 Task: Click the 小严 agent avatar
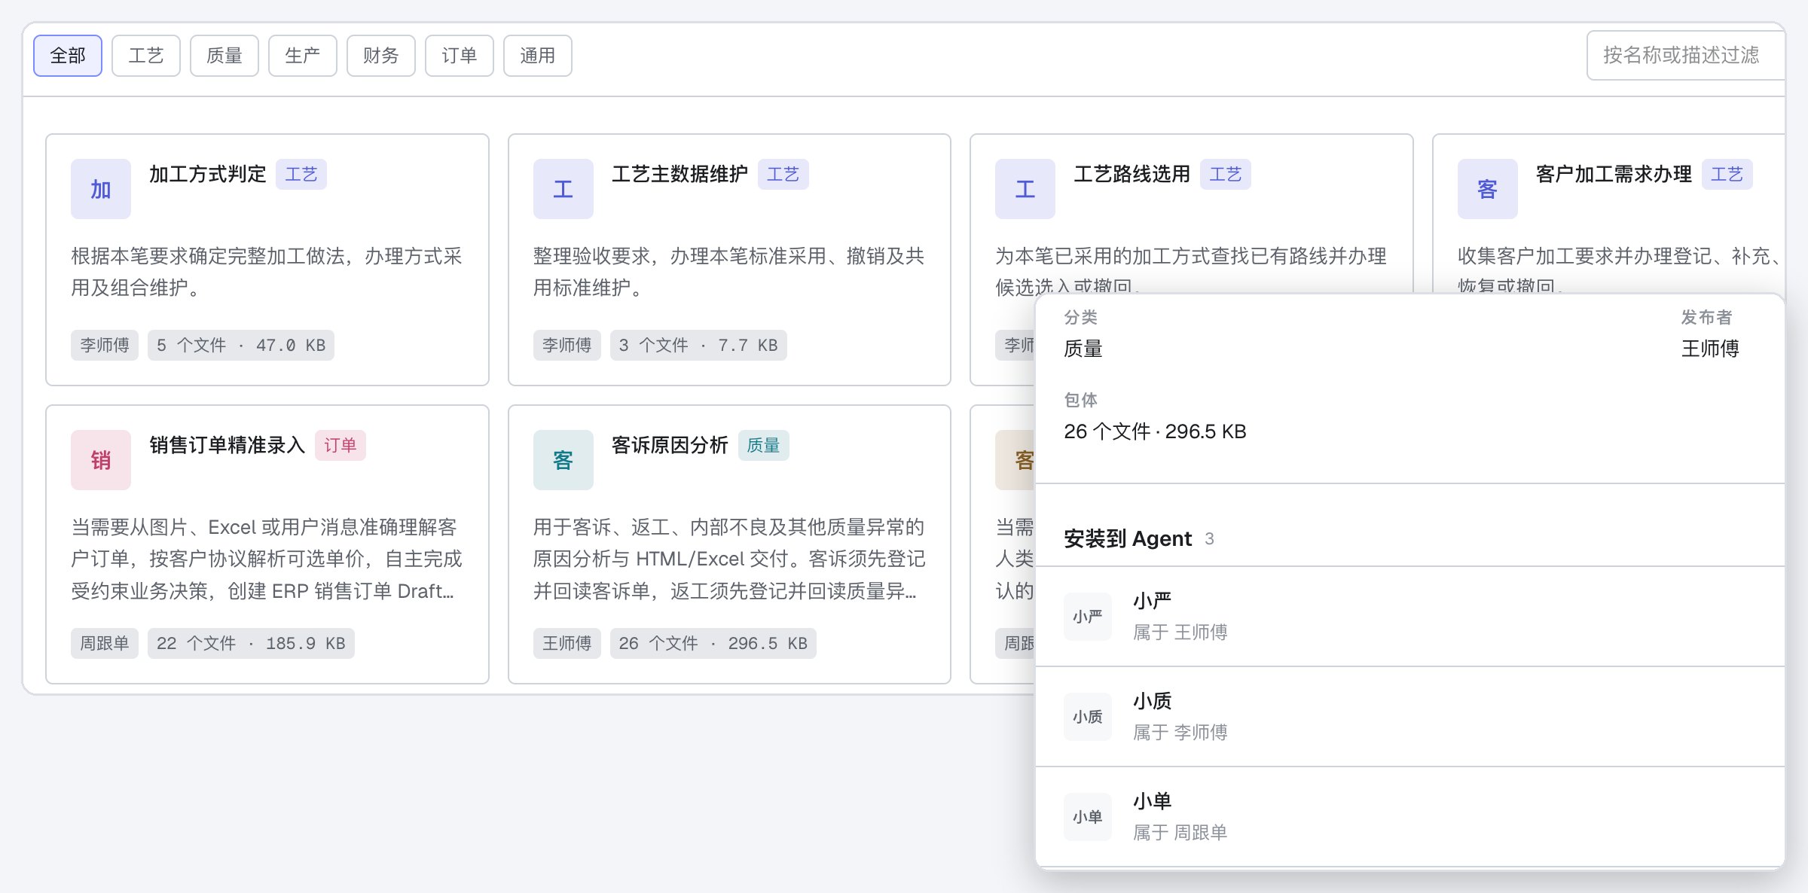[1088, 617]
